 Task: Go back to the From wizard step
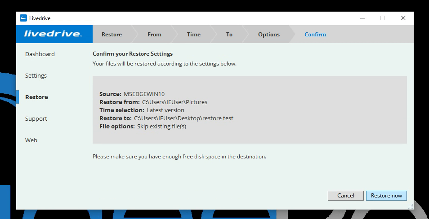[154, 35]
